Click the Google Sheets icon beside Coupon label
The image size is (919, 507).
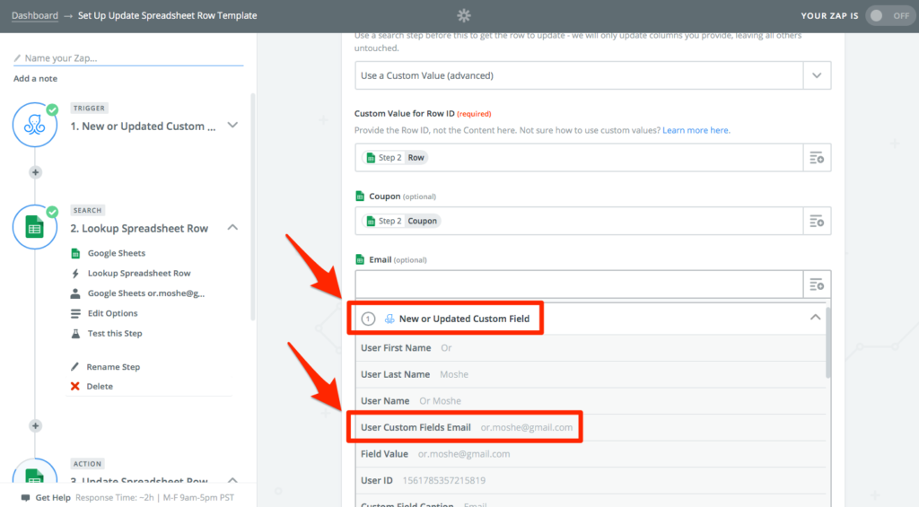[360, 196]
